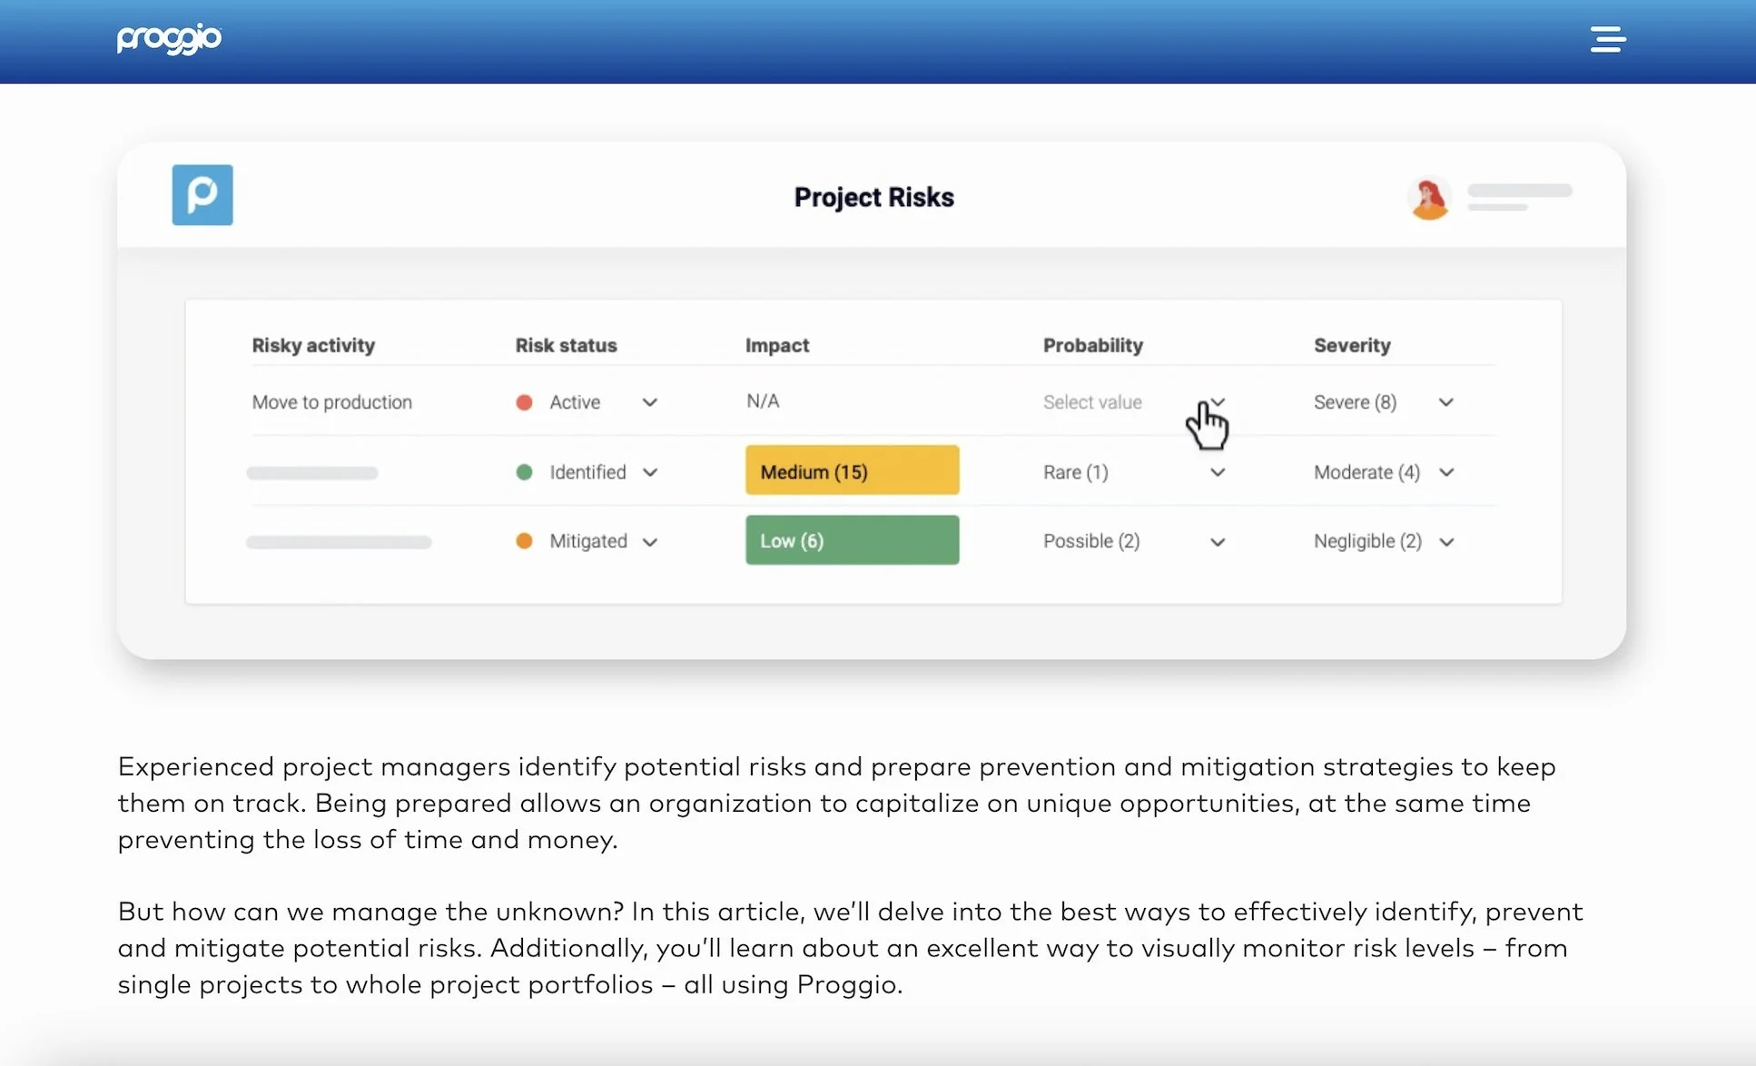Click the orange Mitigated status dot
Screen dimensions: 1756x1066
click(524, 541)
